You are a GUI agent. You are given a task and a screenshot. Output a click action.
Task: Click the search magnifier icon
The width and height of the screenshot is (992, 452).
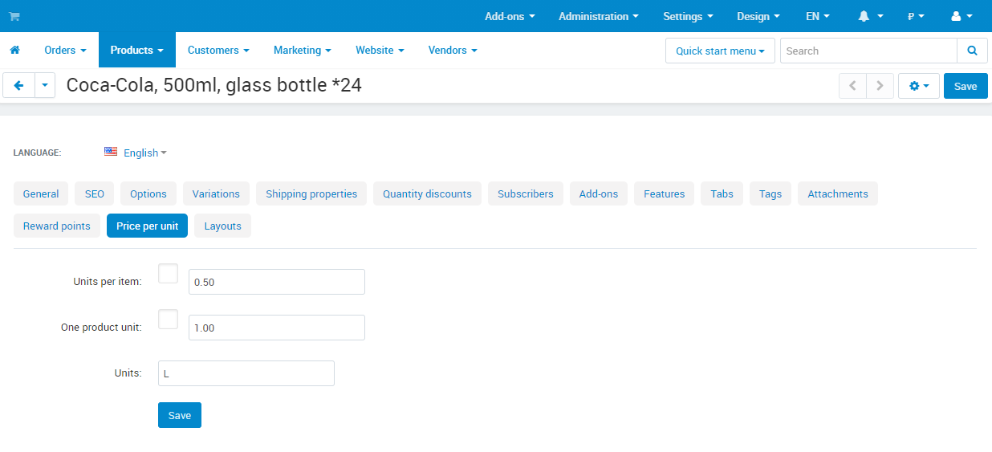pos(972,51)
